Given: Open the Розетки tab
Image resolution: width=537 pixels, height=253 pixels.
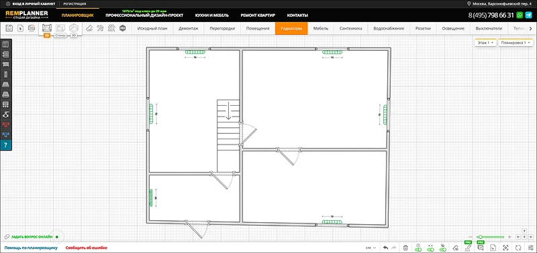Looking at the screenshot, I should tap(423, 29).
